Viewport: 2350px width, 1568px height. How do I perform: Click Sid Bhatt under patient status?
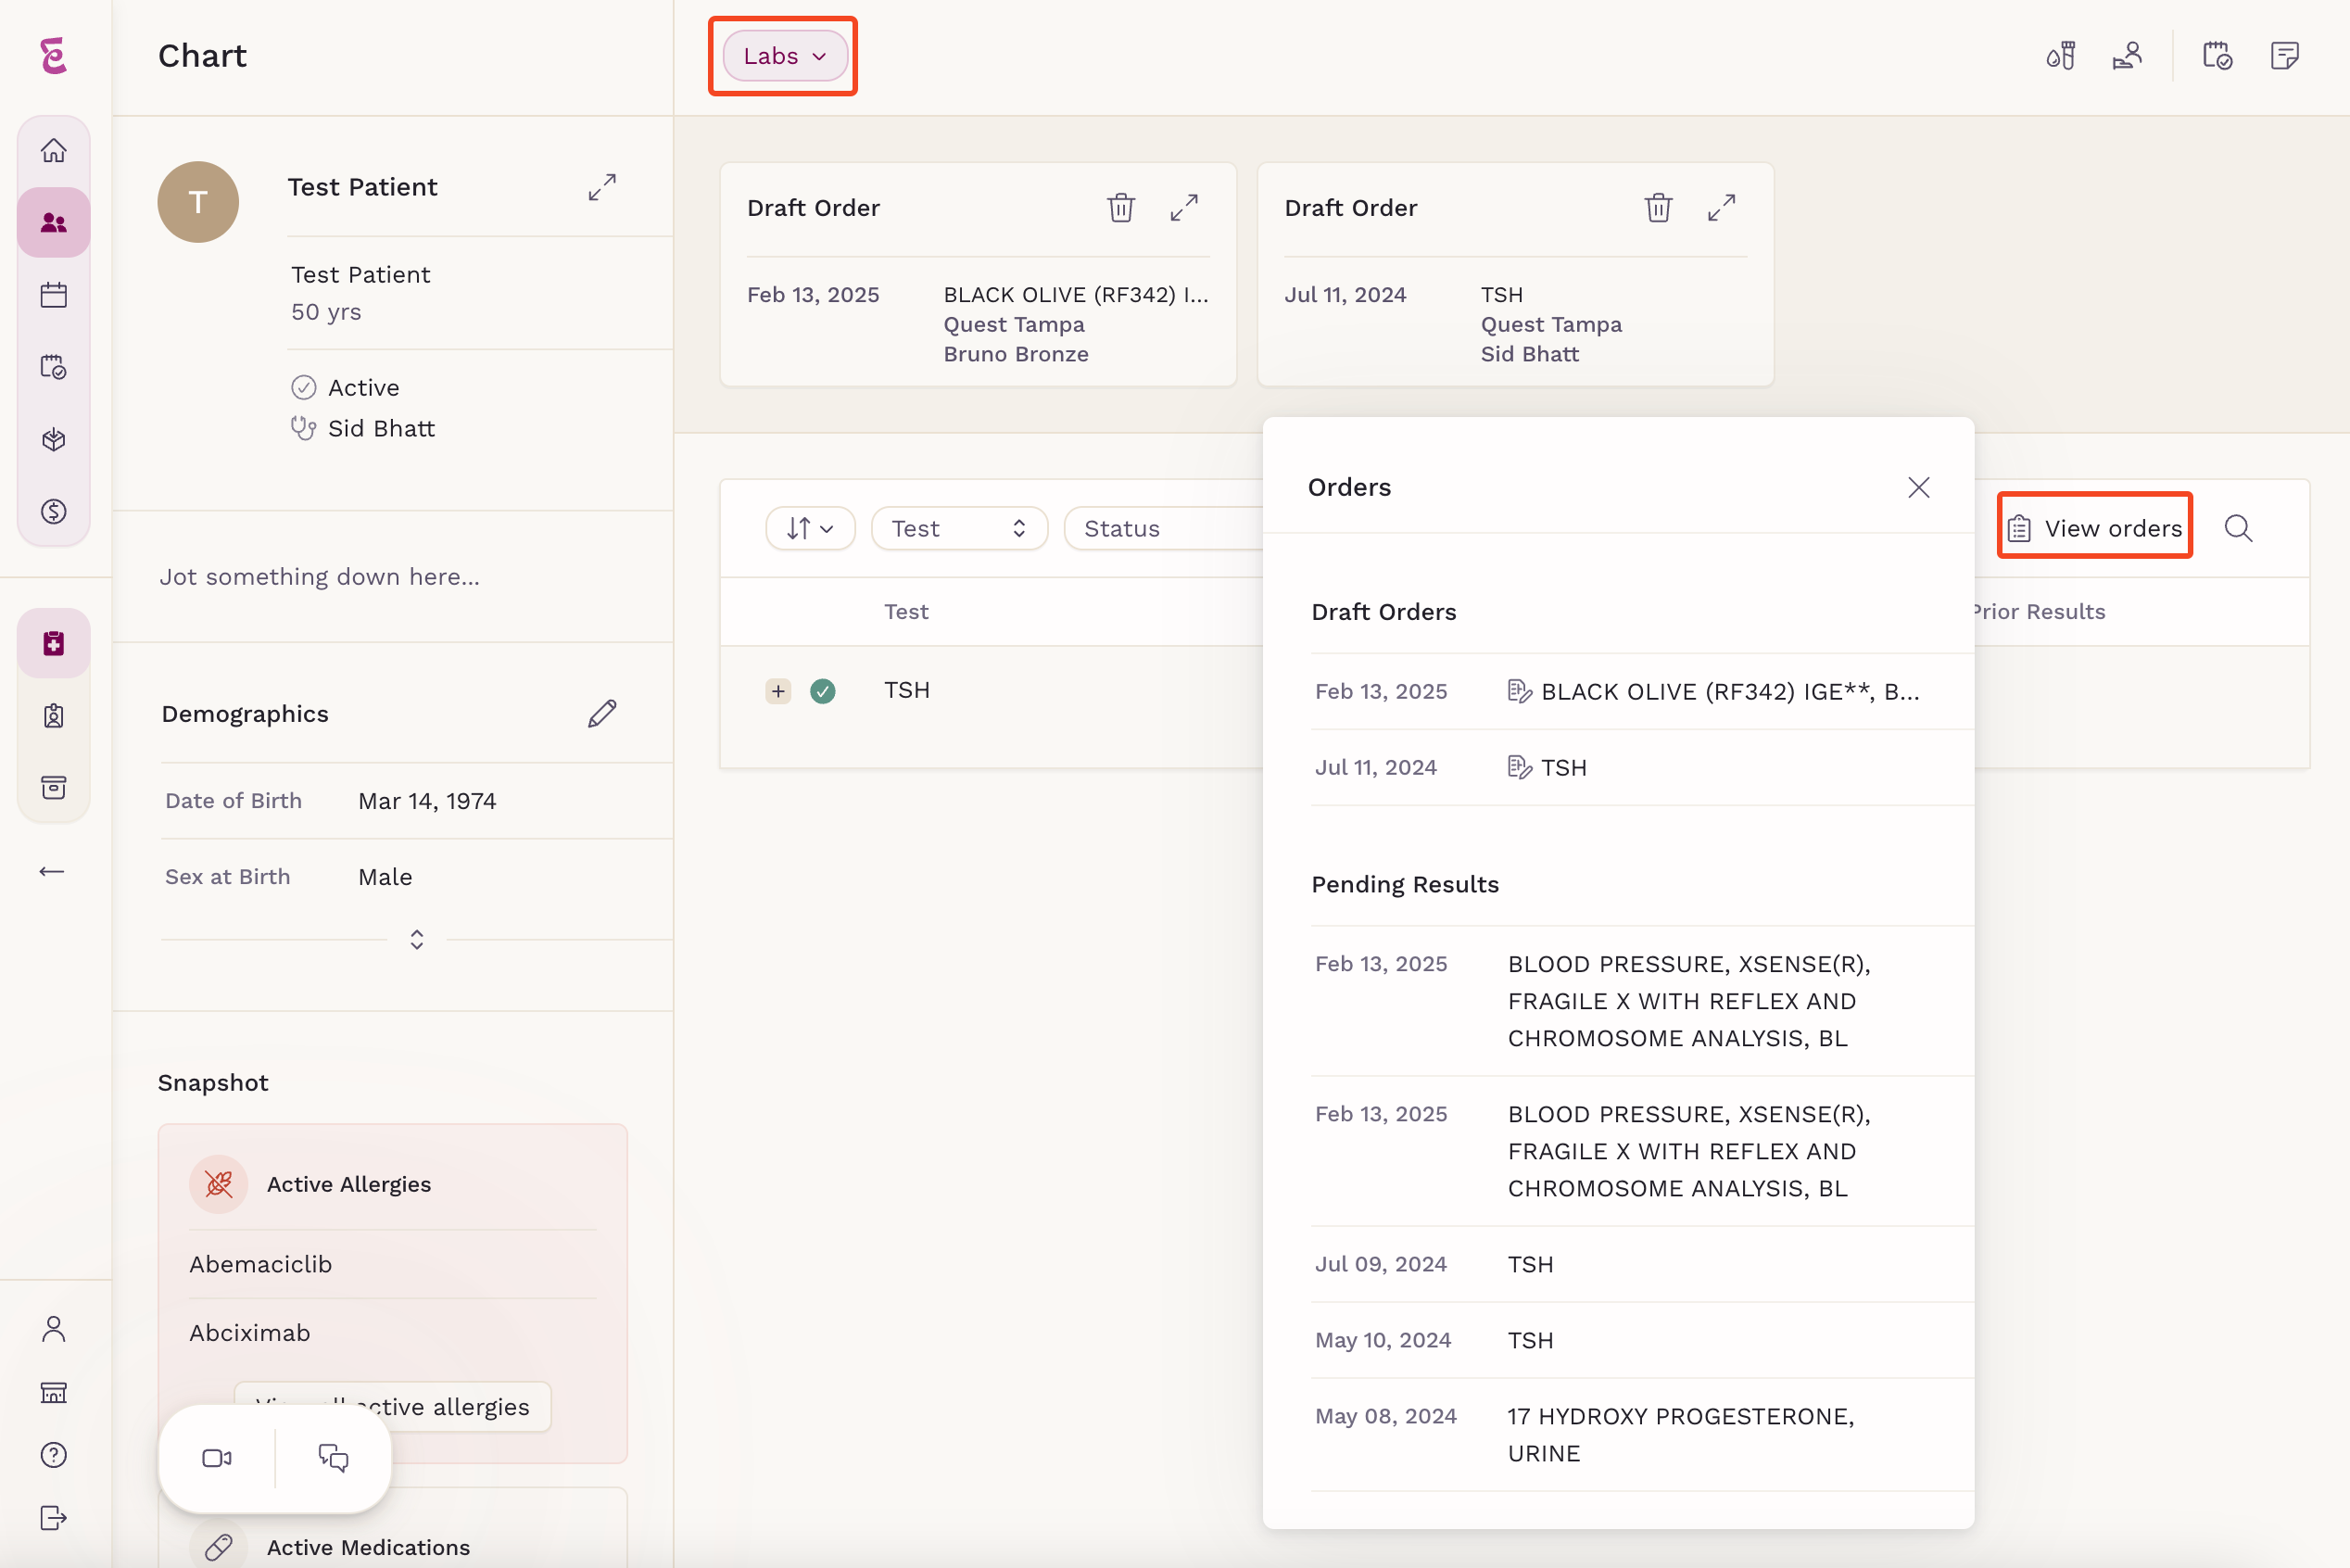point(381,429)
